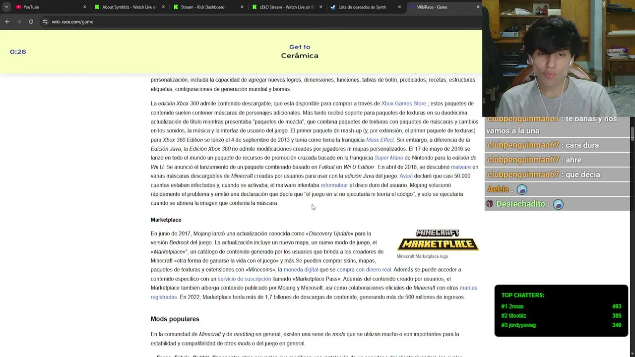Click the Marketplace section heading
This screenshot has height=357, width=635.
pos(166,220)
